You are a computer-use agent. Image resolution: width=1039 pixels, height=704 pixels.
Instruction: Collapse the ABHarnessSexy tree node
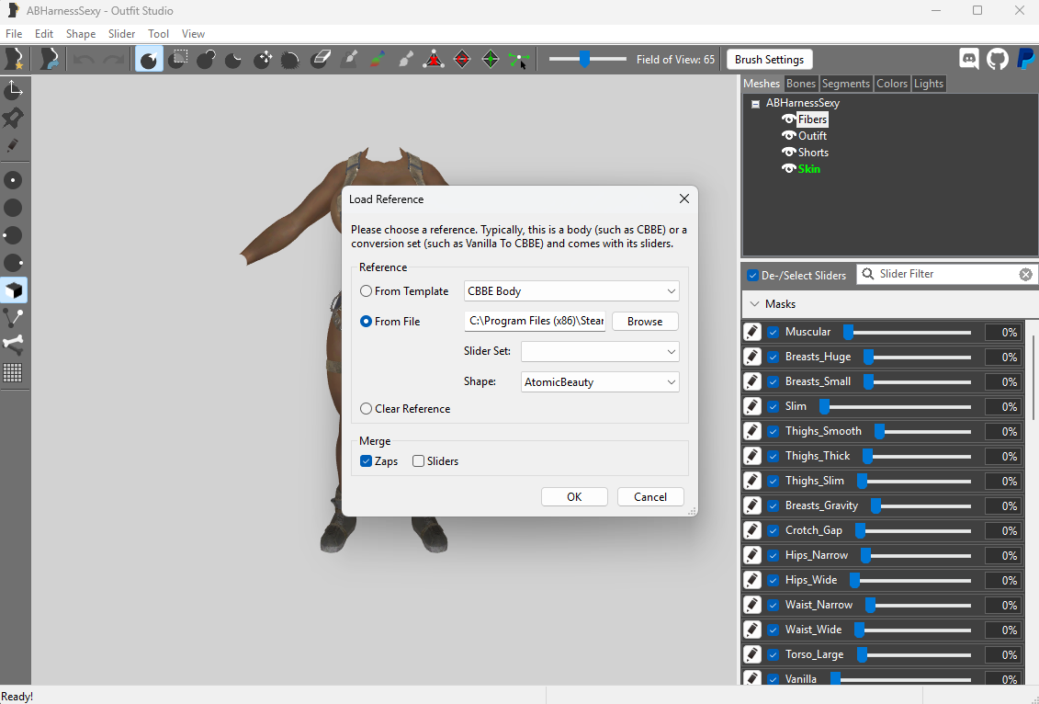click(755, 104)
